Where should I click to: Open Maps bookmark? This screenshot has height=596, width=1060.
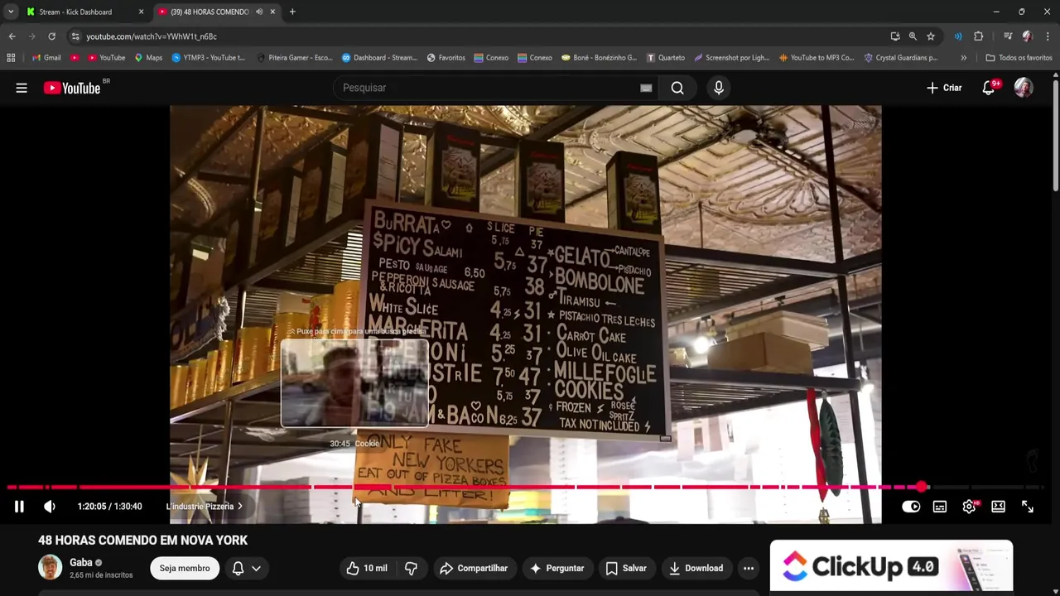pos(148,58)
